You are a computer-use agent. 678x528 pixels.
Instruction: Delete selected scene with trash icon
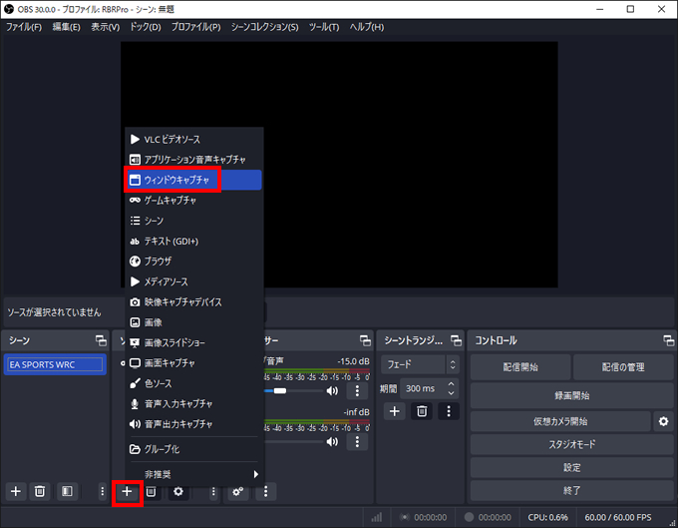point(40,492)
